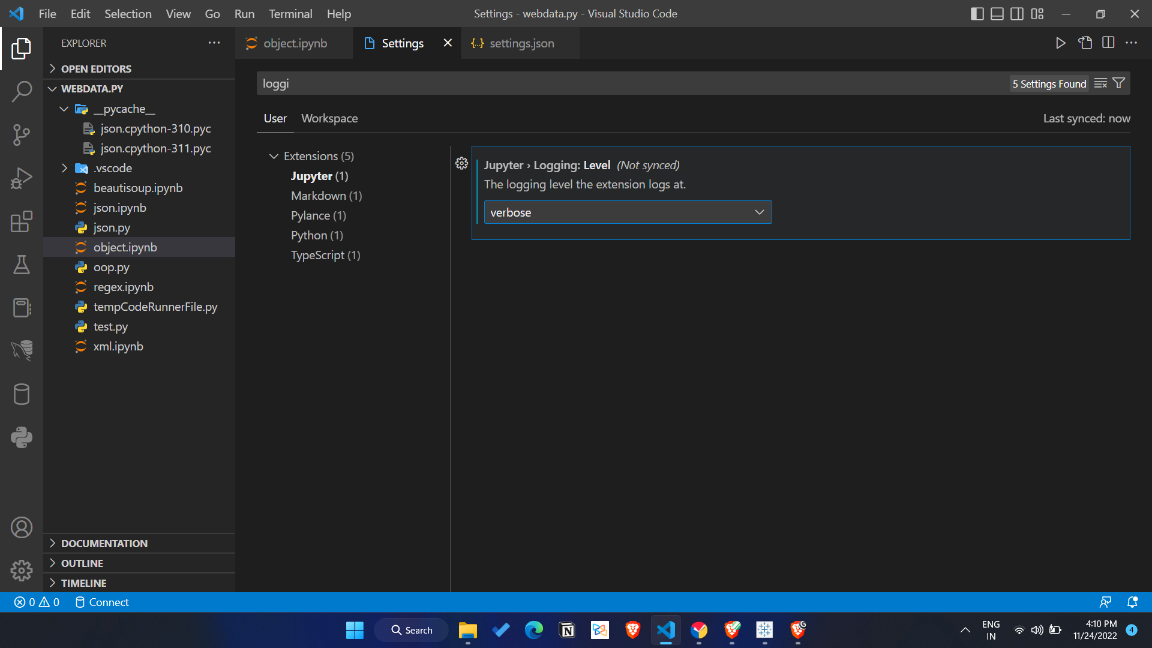Click Connect in the status bar
This screenshot has height=648, width=1152.
coord(101,602)
